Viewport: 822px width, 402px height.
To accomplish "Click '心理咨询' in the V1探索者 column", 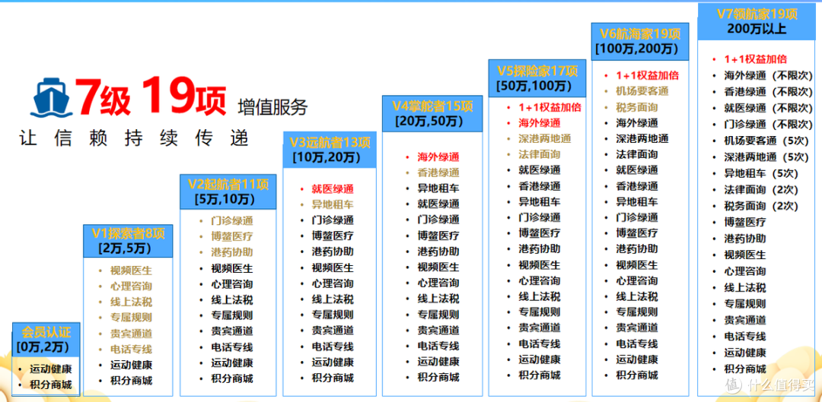I will click(x=131, y=286).
